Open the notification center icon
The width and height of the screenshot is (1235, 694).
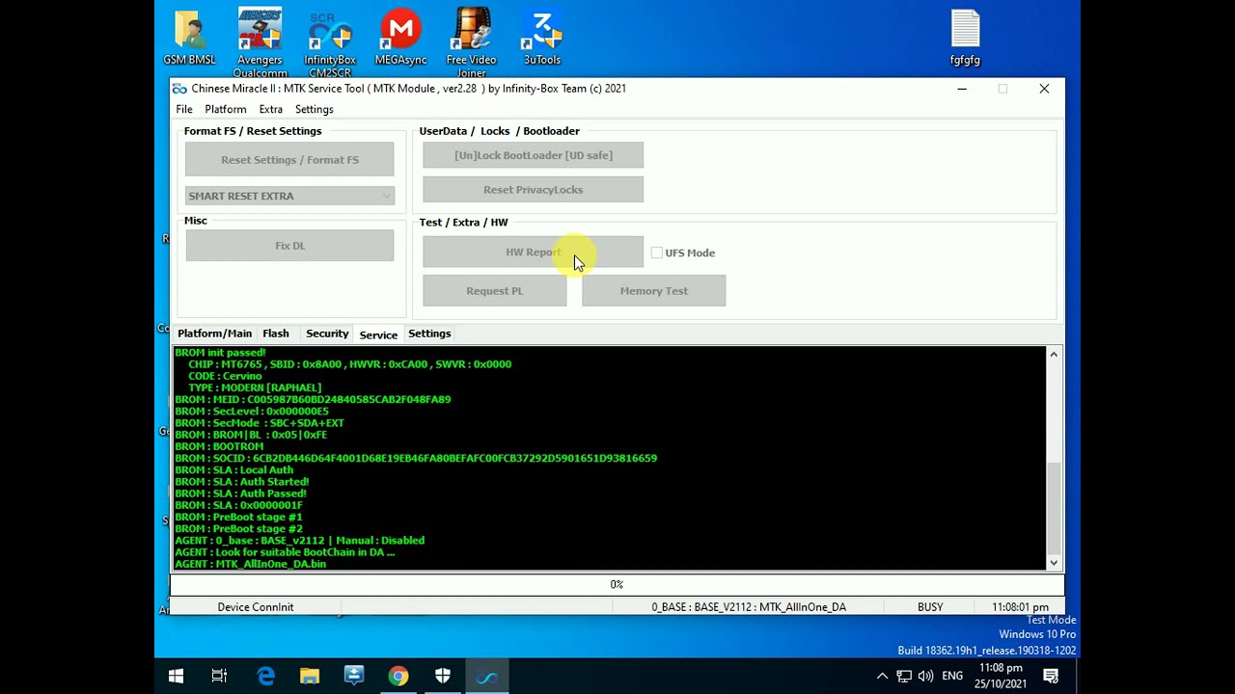(x=1051, y=677)
